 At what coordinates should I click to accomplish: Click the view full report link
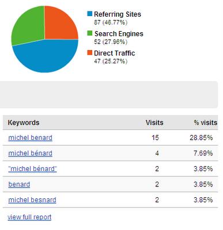29,217
